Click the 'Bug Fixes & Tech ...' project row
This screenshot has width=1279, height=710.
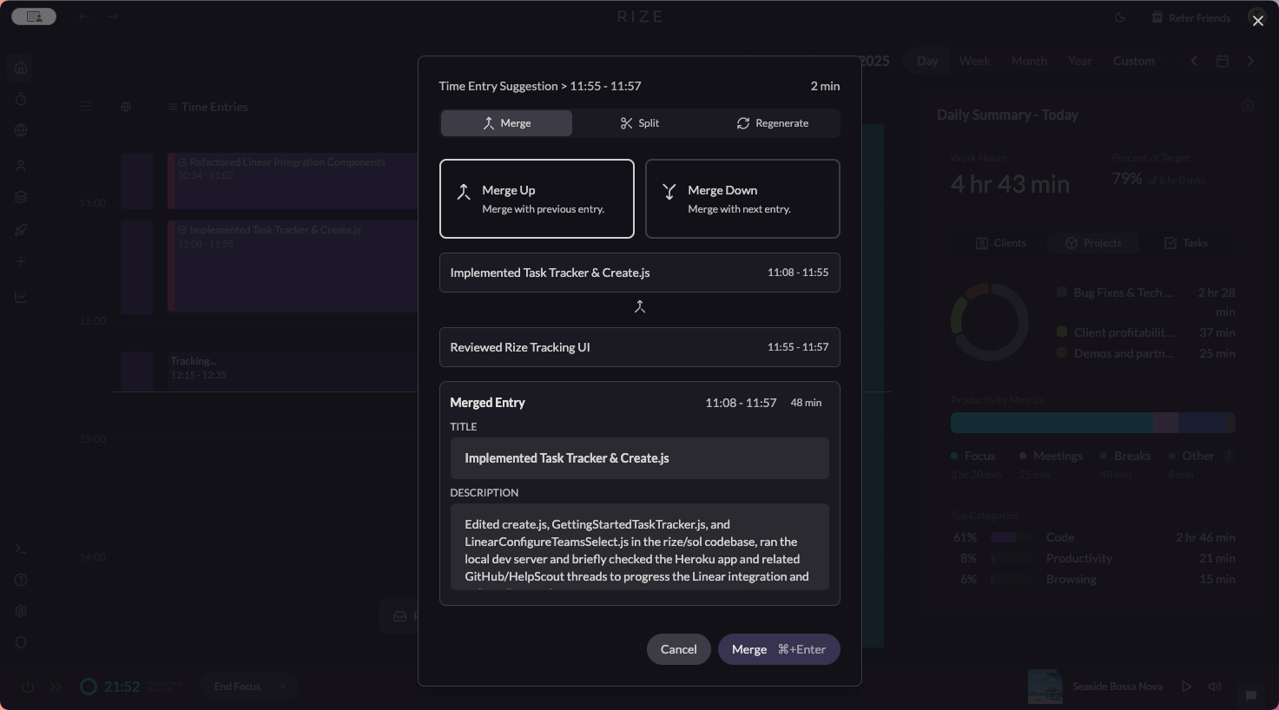pos(1145,301)
